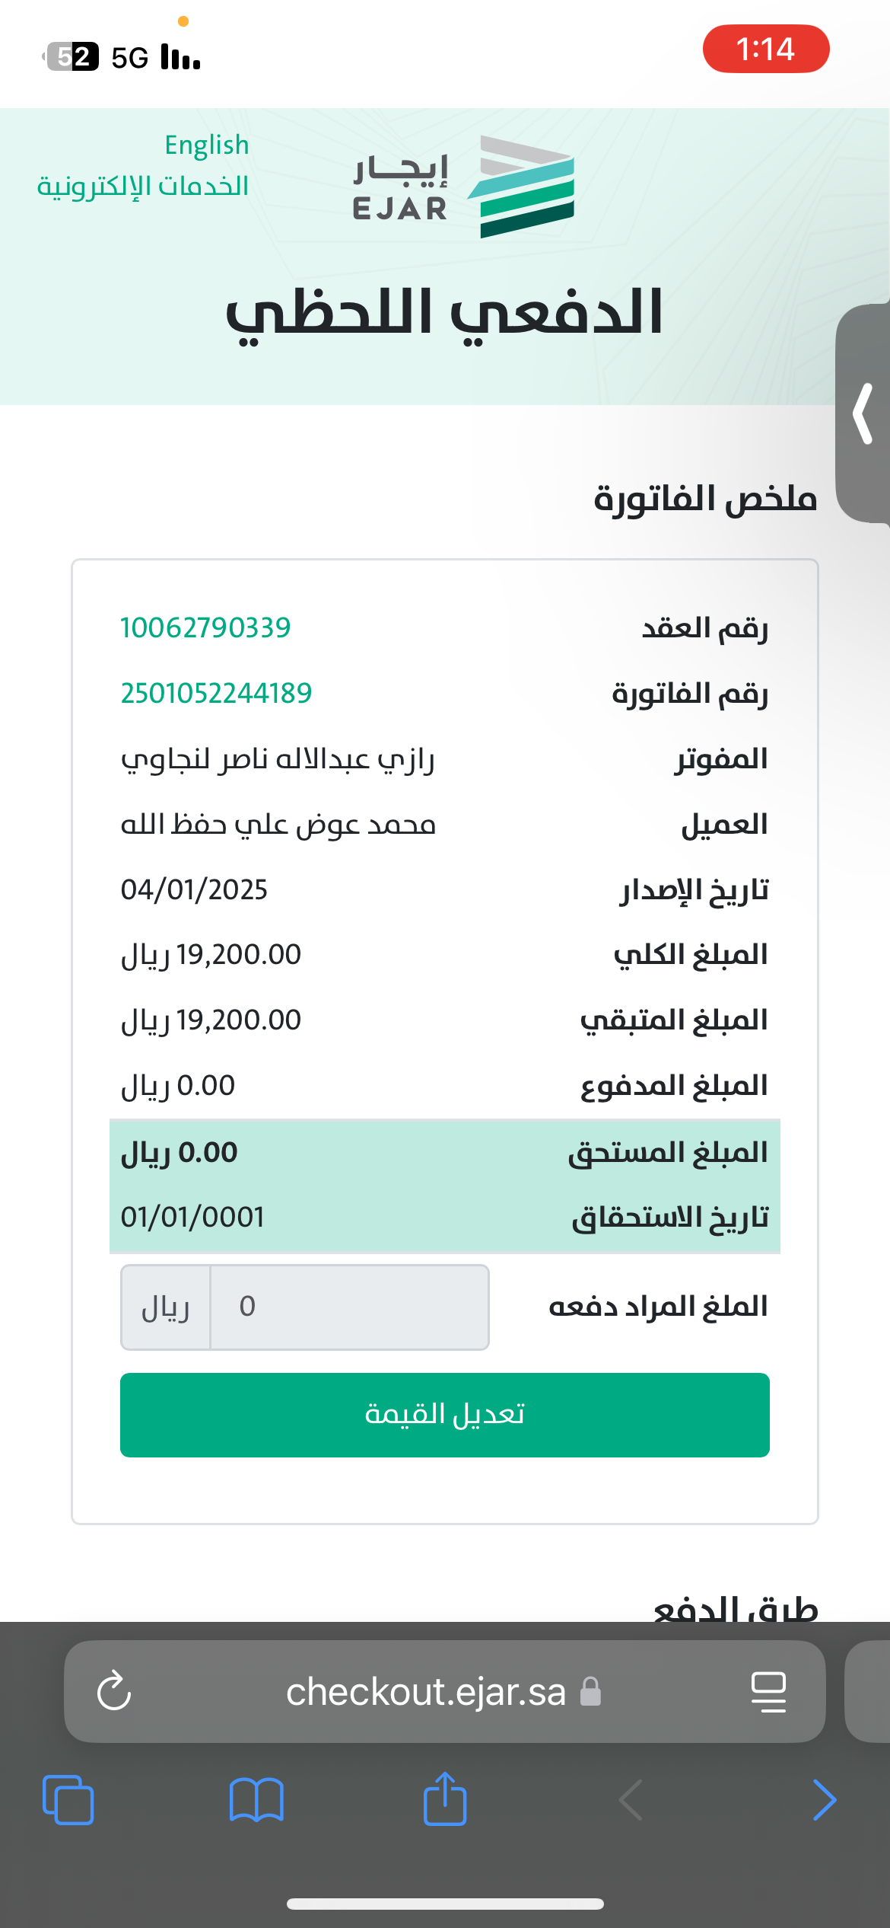Open الخدمات الإلكترونية link
This screenshot has width=890, height=1928.
pos(143,186)
